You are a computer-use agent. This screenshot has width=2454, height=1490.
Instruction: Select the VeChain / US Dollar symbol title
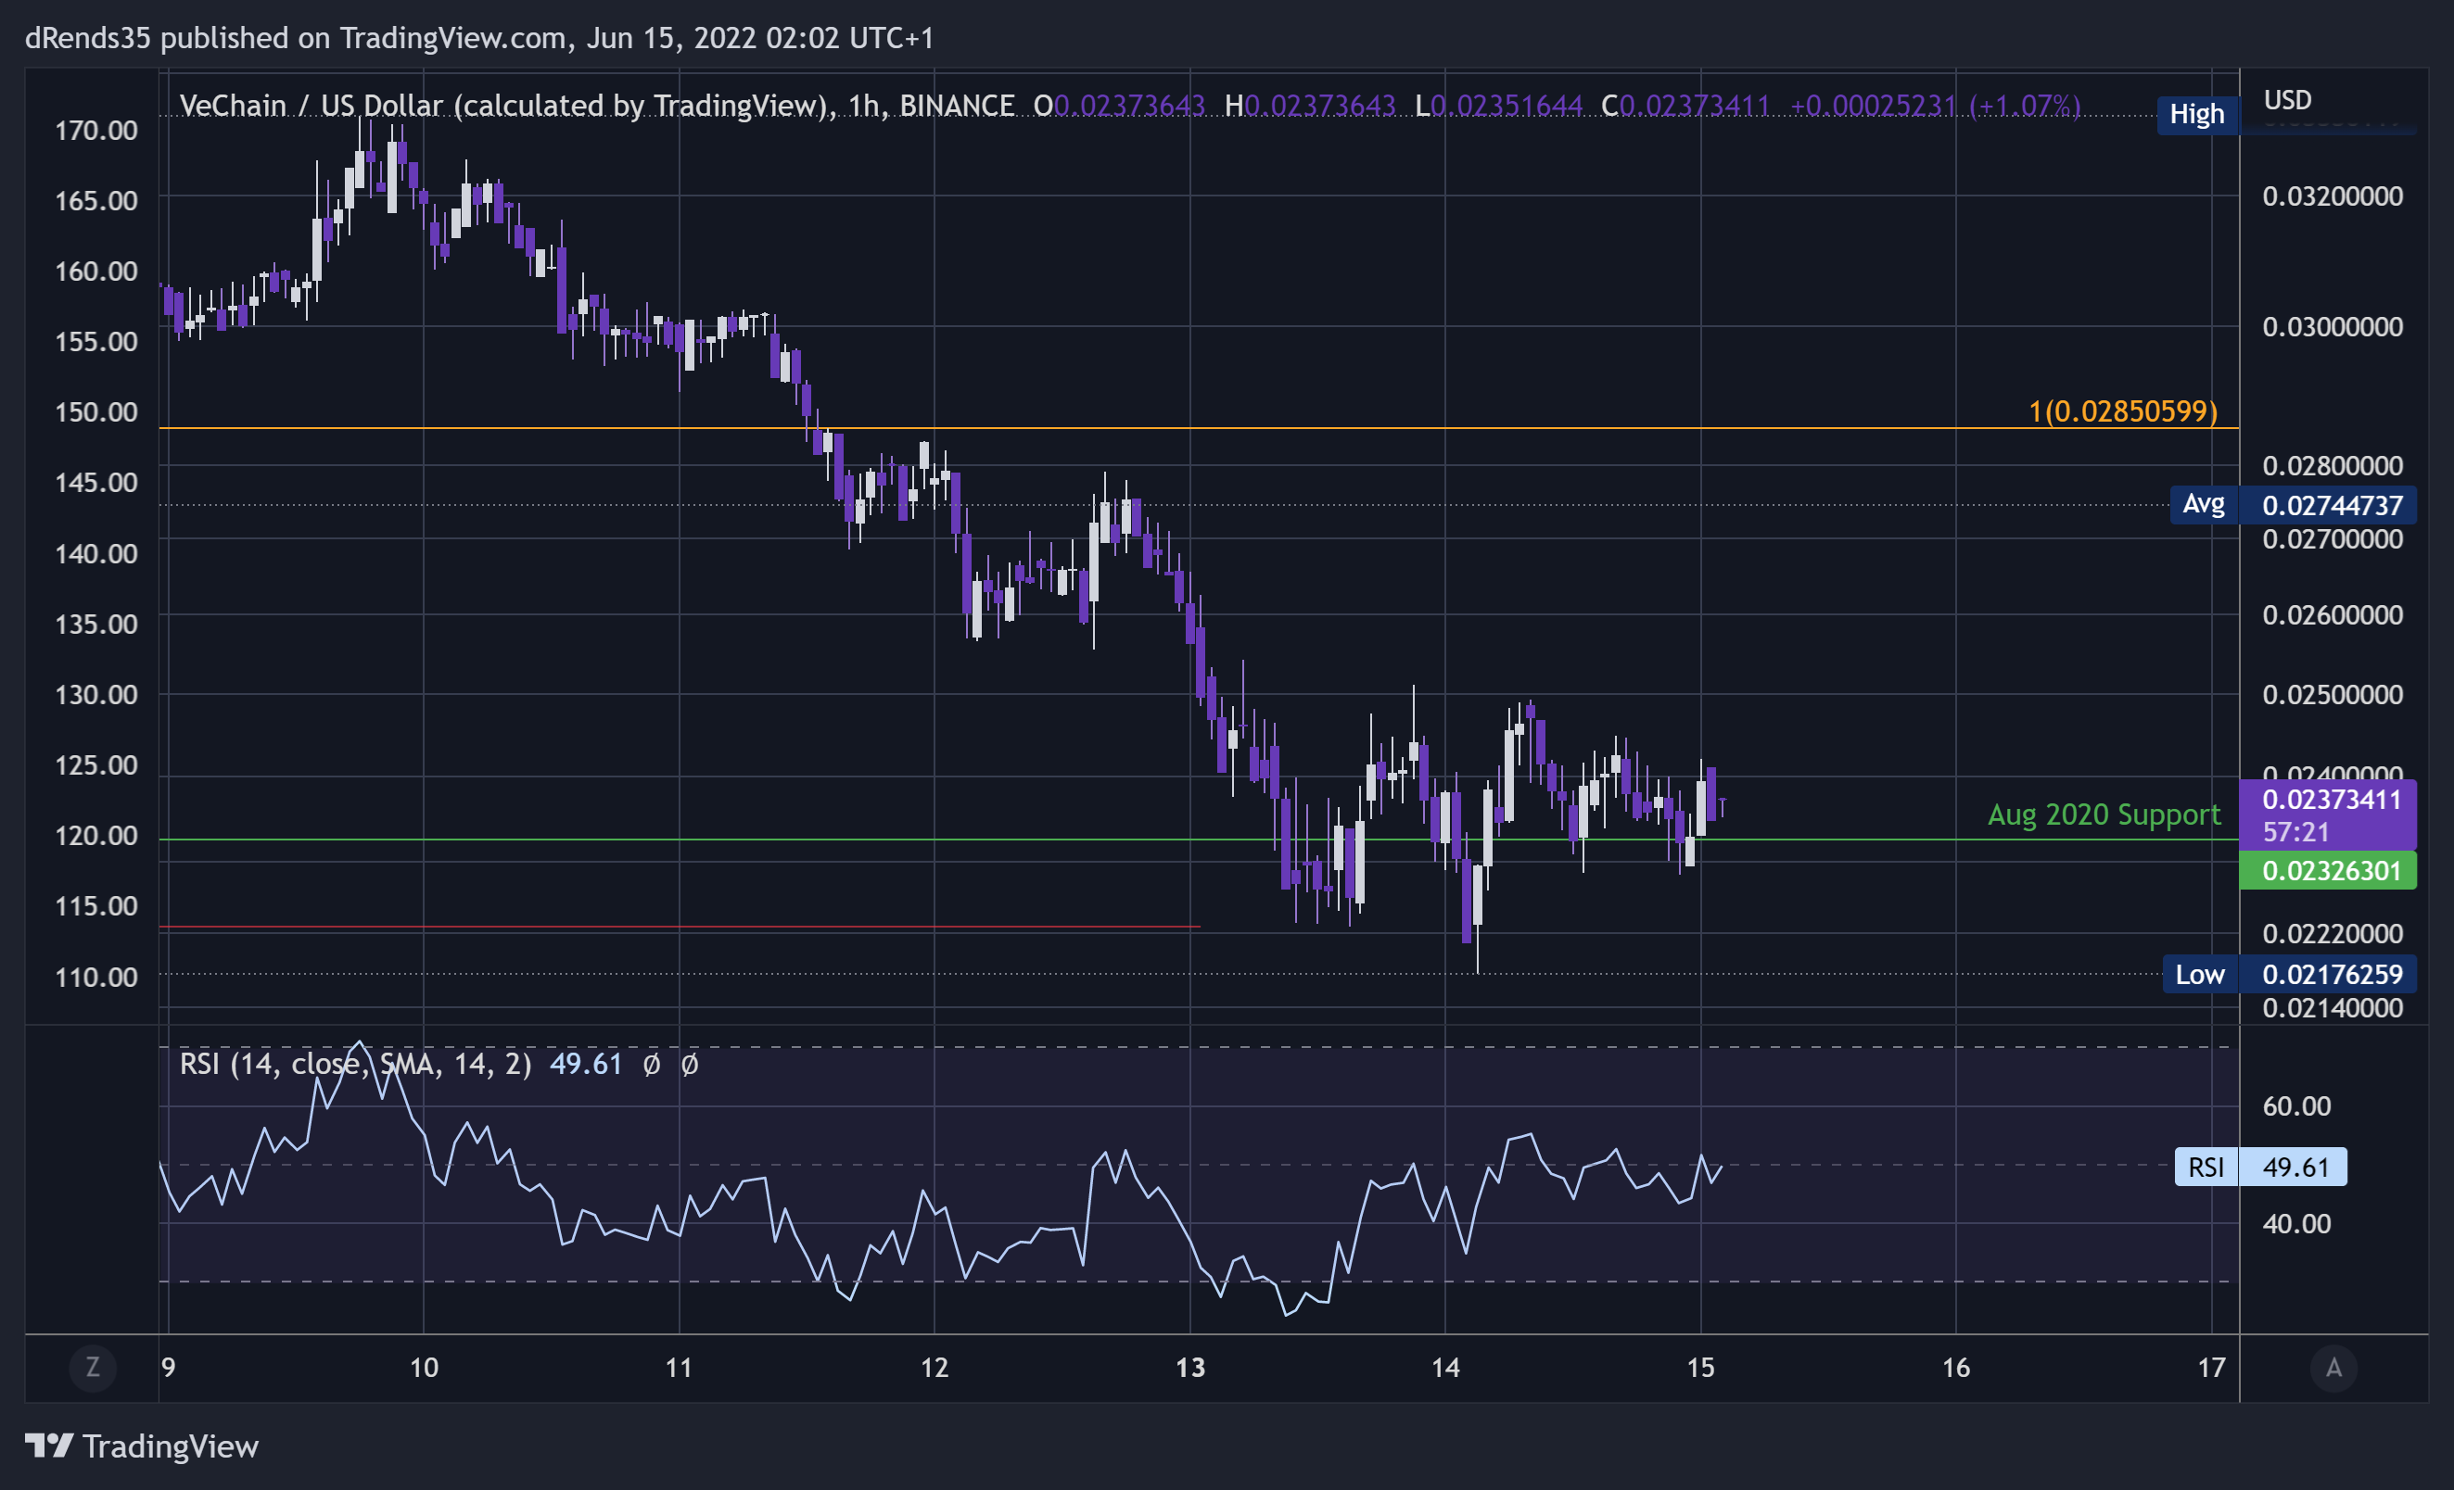[596, 106]
